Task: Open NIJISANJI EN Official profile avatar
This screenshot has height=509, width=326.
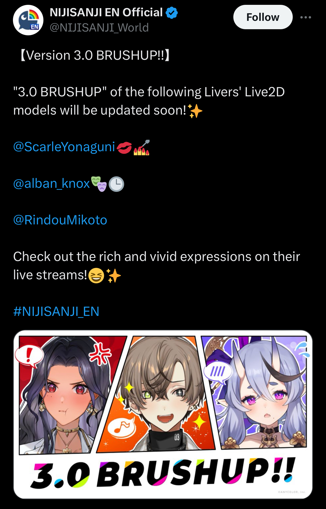Action: [x=28, y=20]
